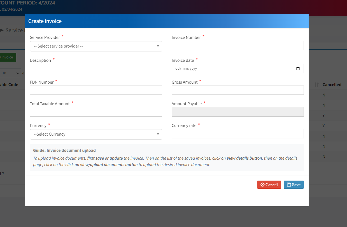Expand the Select Currency dropdown
Image resolution: width=347 pixels, height=227 pixels.
[96, 134]
